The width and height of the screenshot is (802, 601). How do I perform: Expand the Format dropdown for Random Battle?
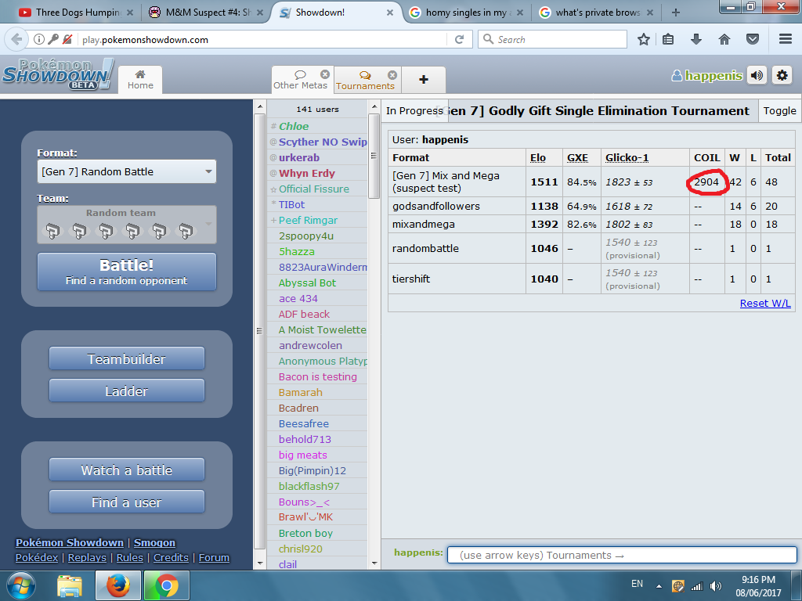pos(127,171)
